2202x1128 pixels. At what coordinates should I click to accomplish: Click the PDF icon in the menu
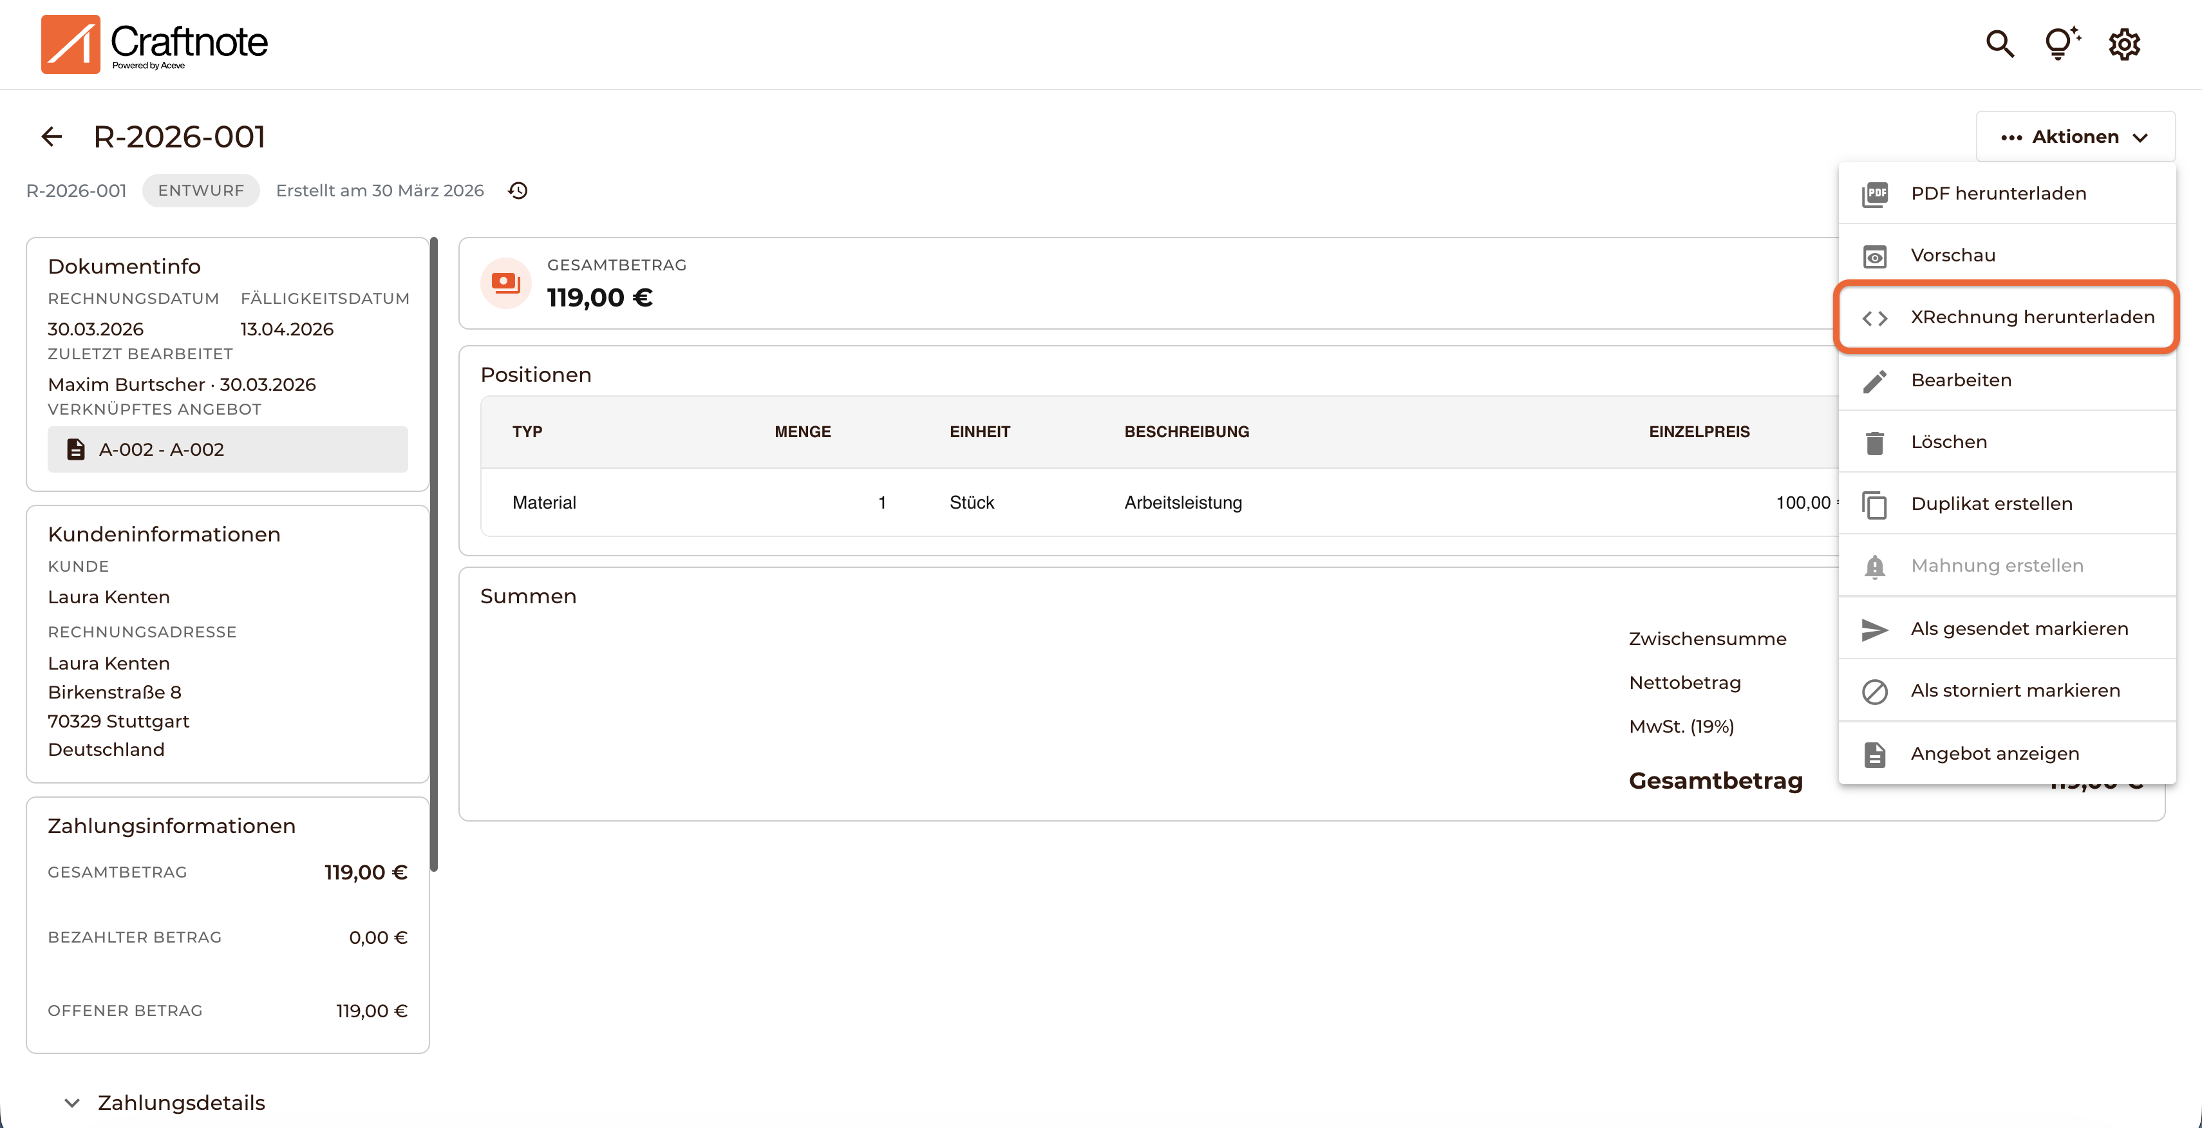[x=1875, y=194]
